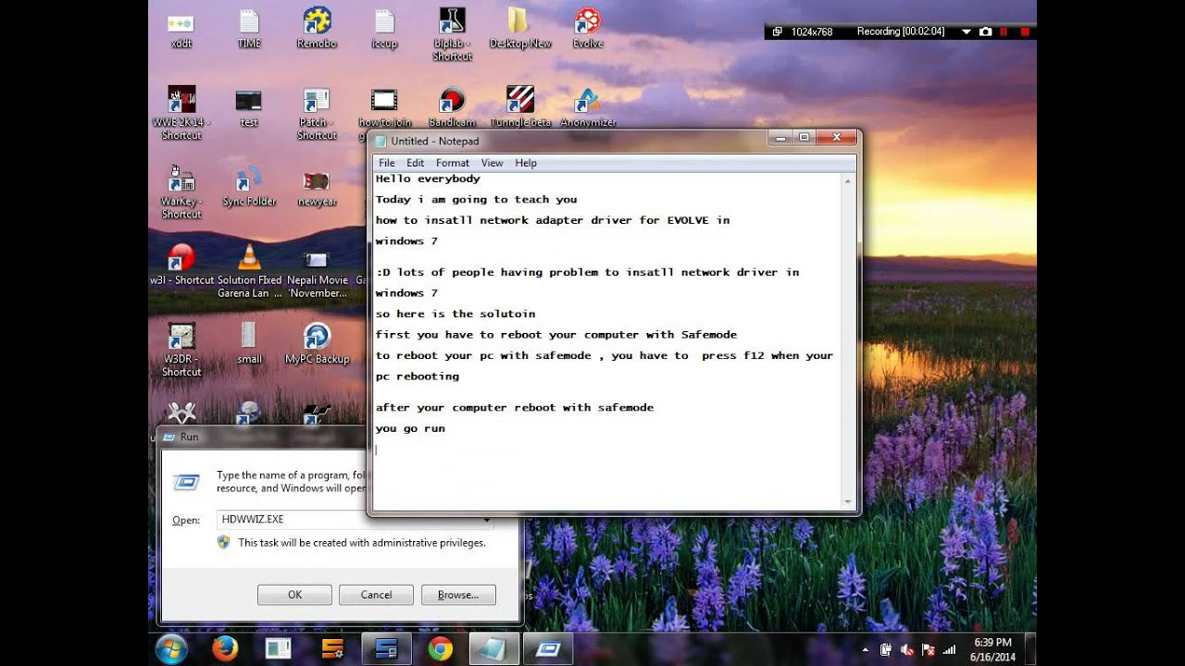Switch to Notepad on the taskbar
1185x666 pixels.
pyautogui.click(x=493, y=649)
